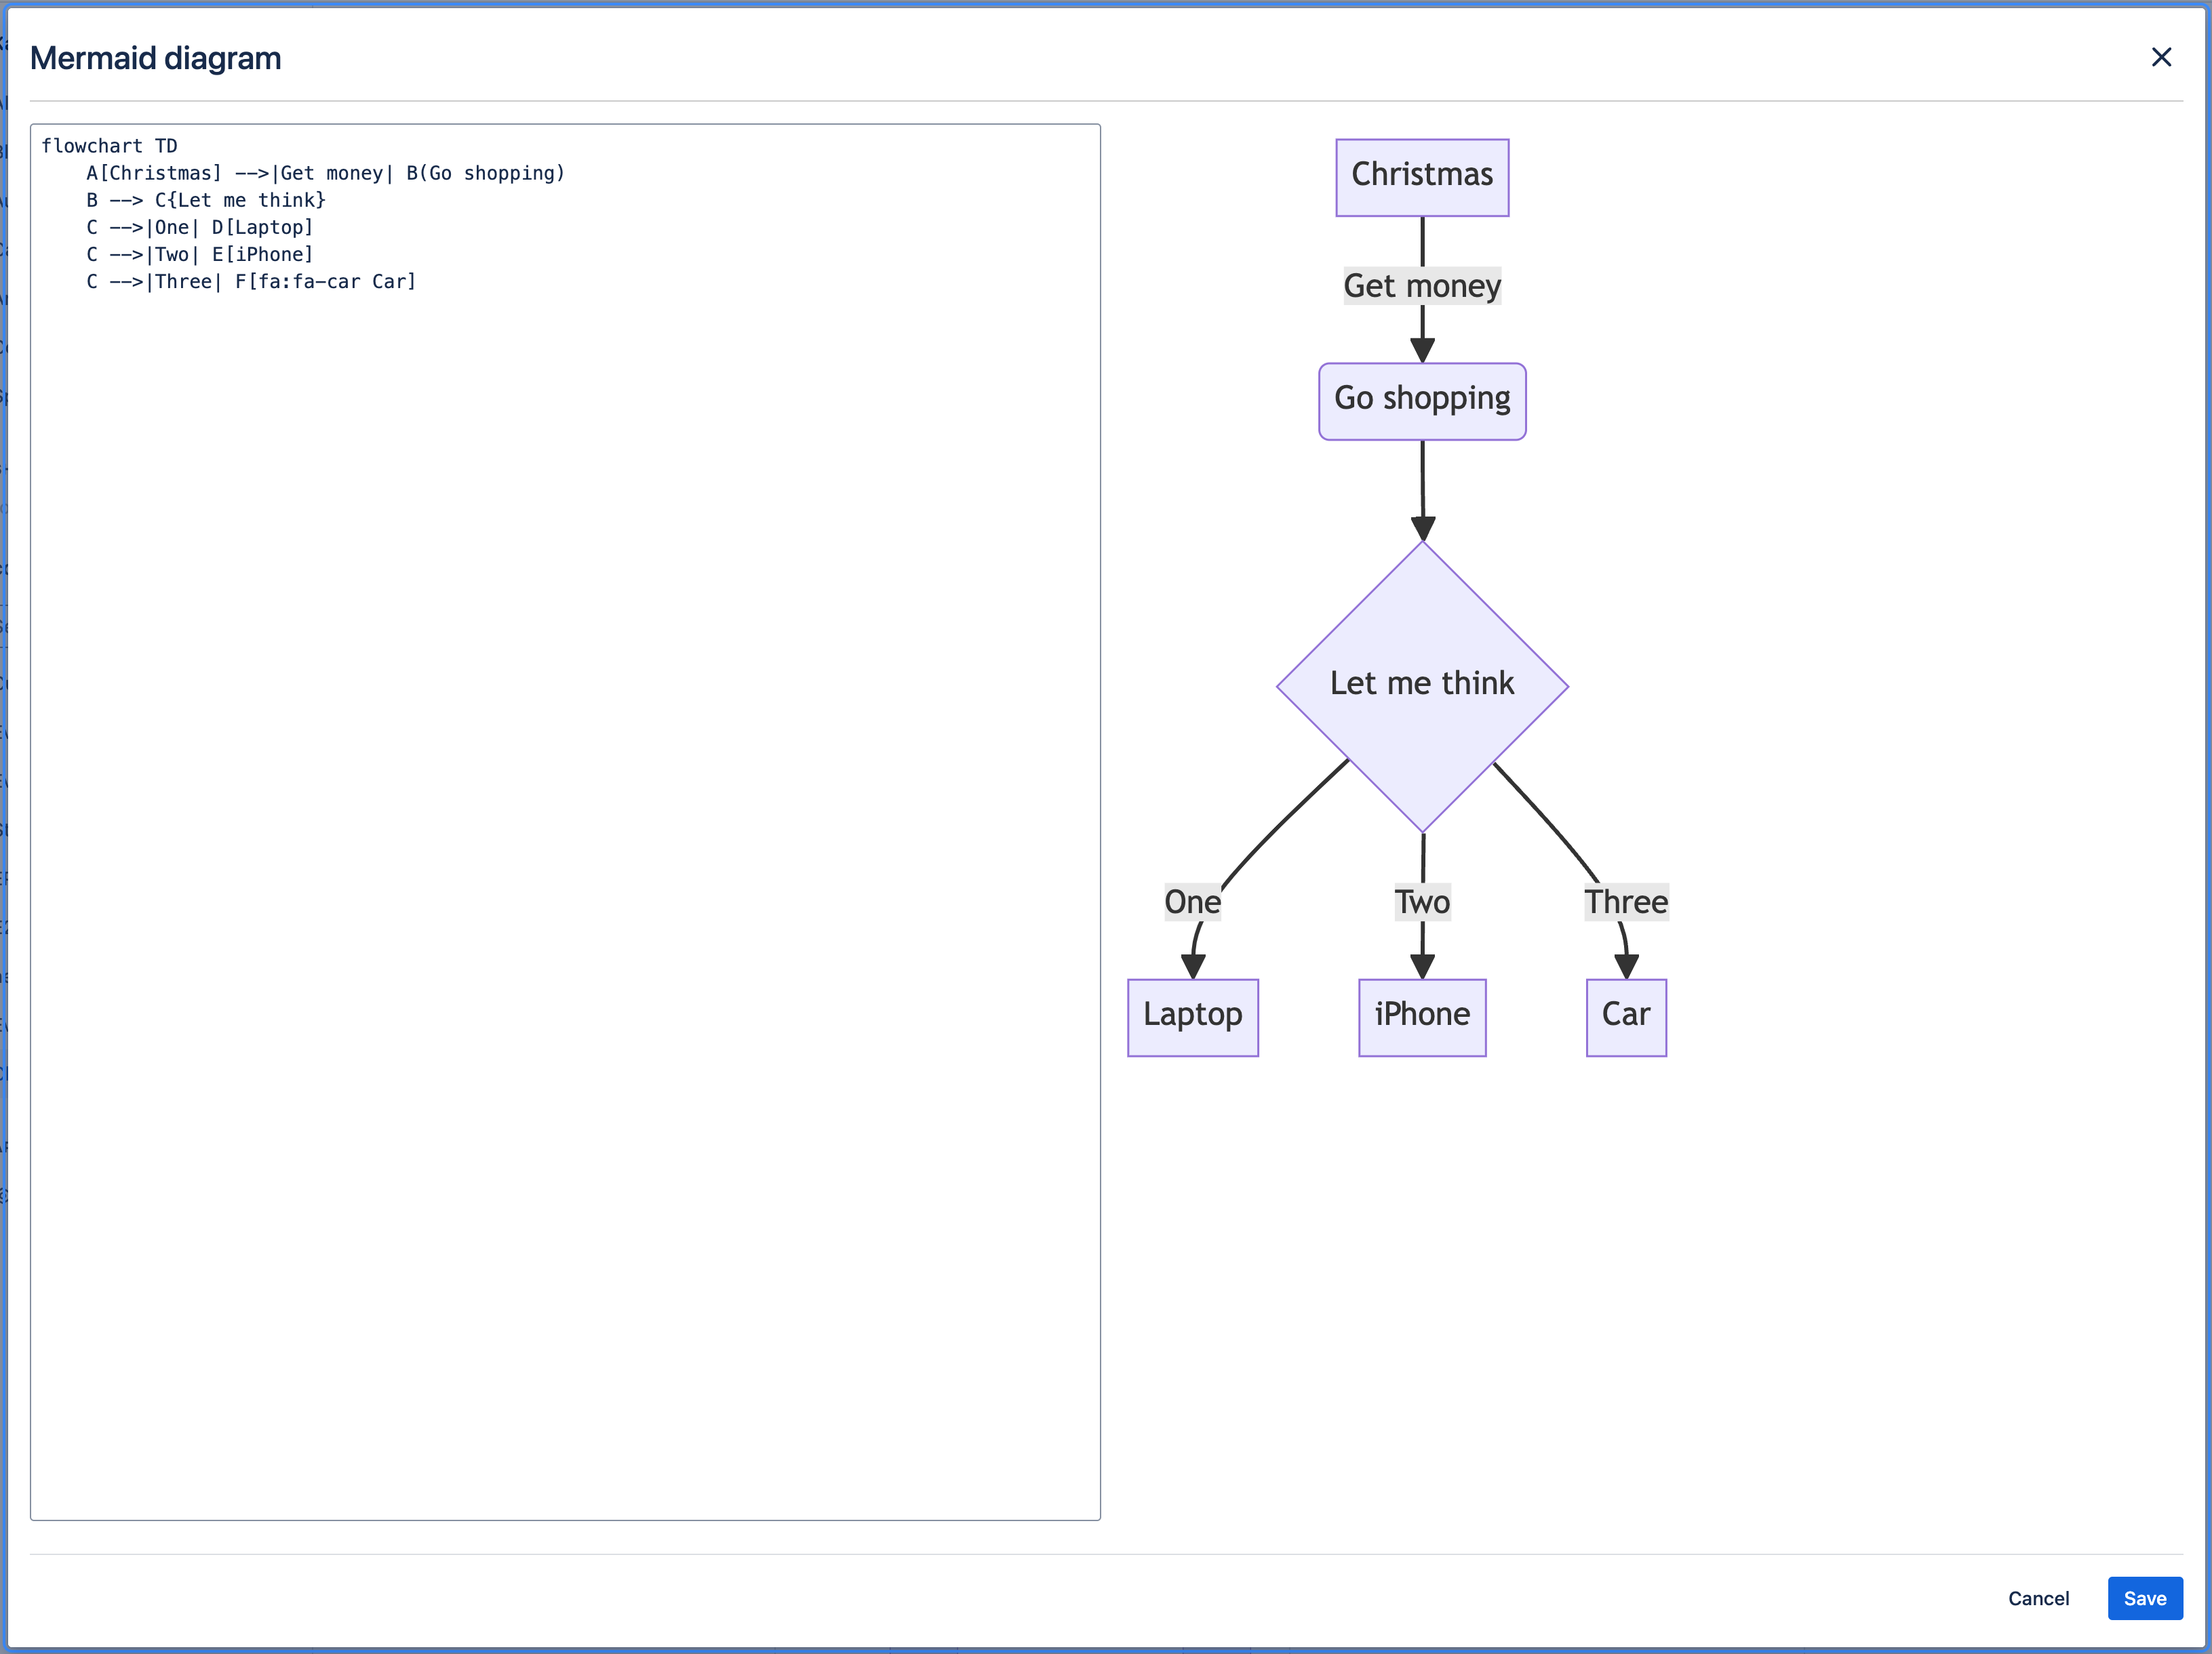The width and height of the screenshot is (2212, 1654).
Task: Click the code line containing fa:fa-car
Action: click(x=250, y=282)
